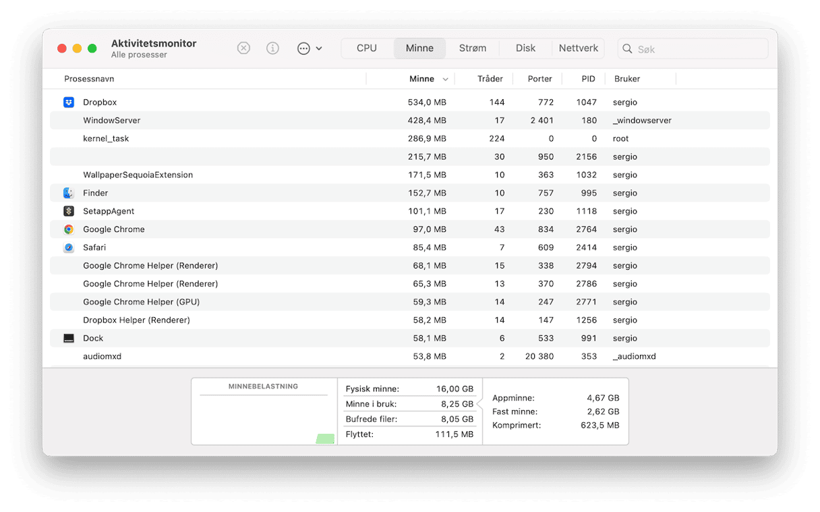820x512 pixels.
Task: Click the Bufrede filer 8,05 GB entry
Action: click(x=409, y=419)
